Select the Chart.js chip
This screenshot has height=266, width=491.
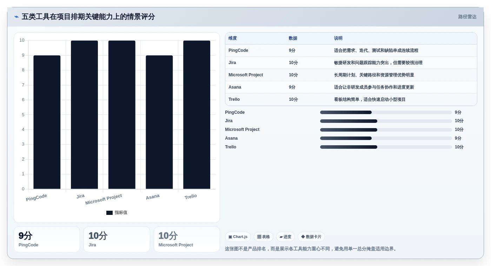238,237
